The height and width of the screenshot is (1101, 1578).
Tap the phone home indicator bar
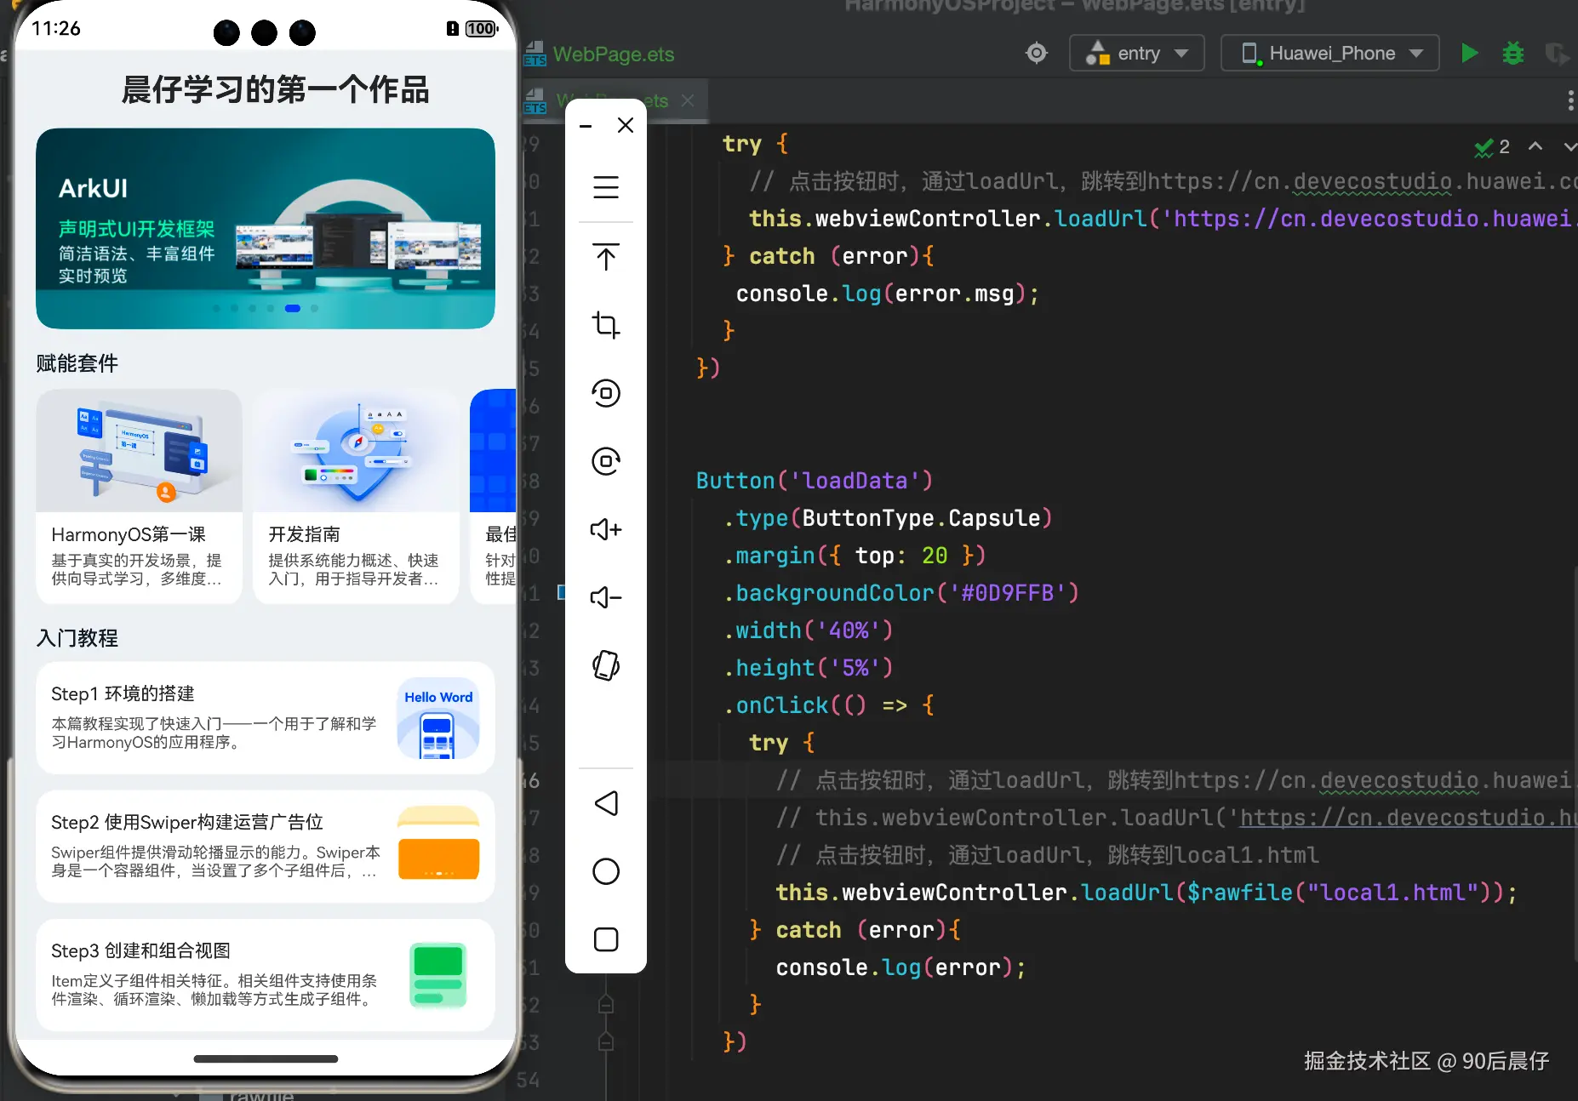point(266,1059)
